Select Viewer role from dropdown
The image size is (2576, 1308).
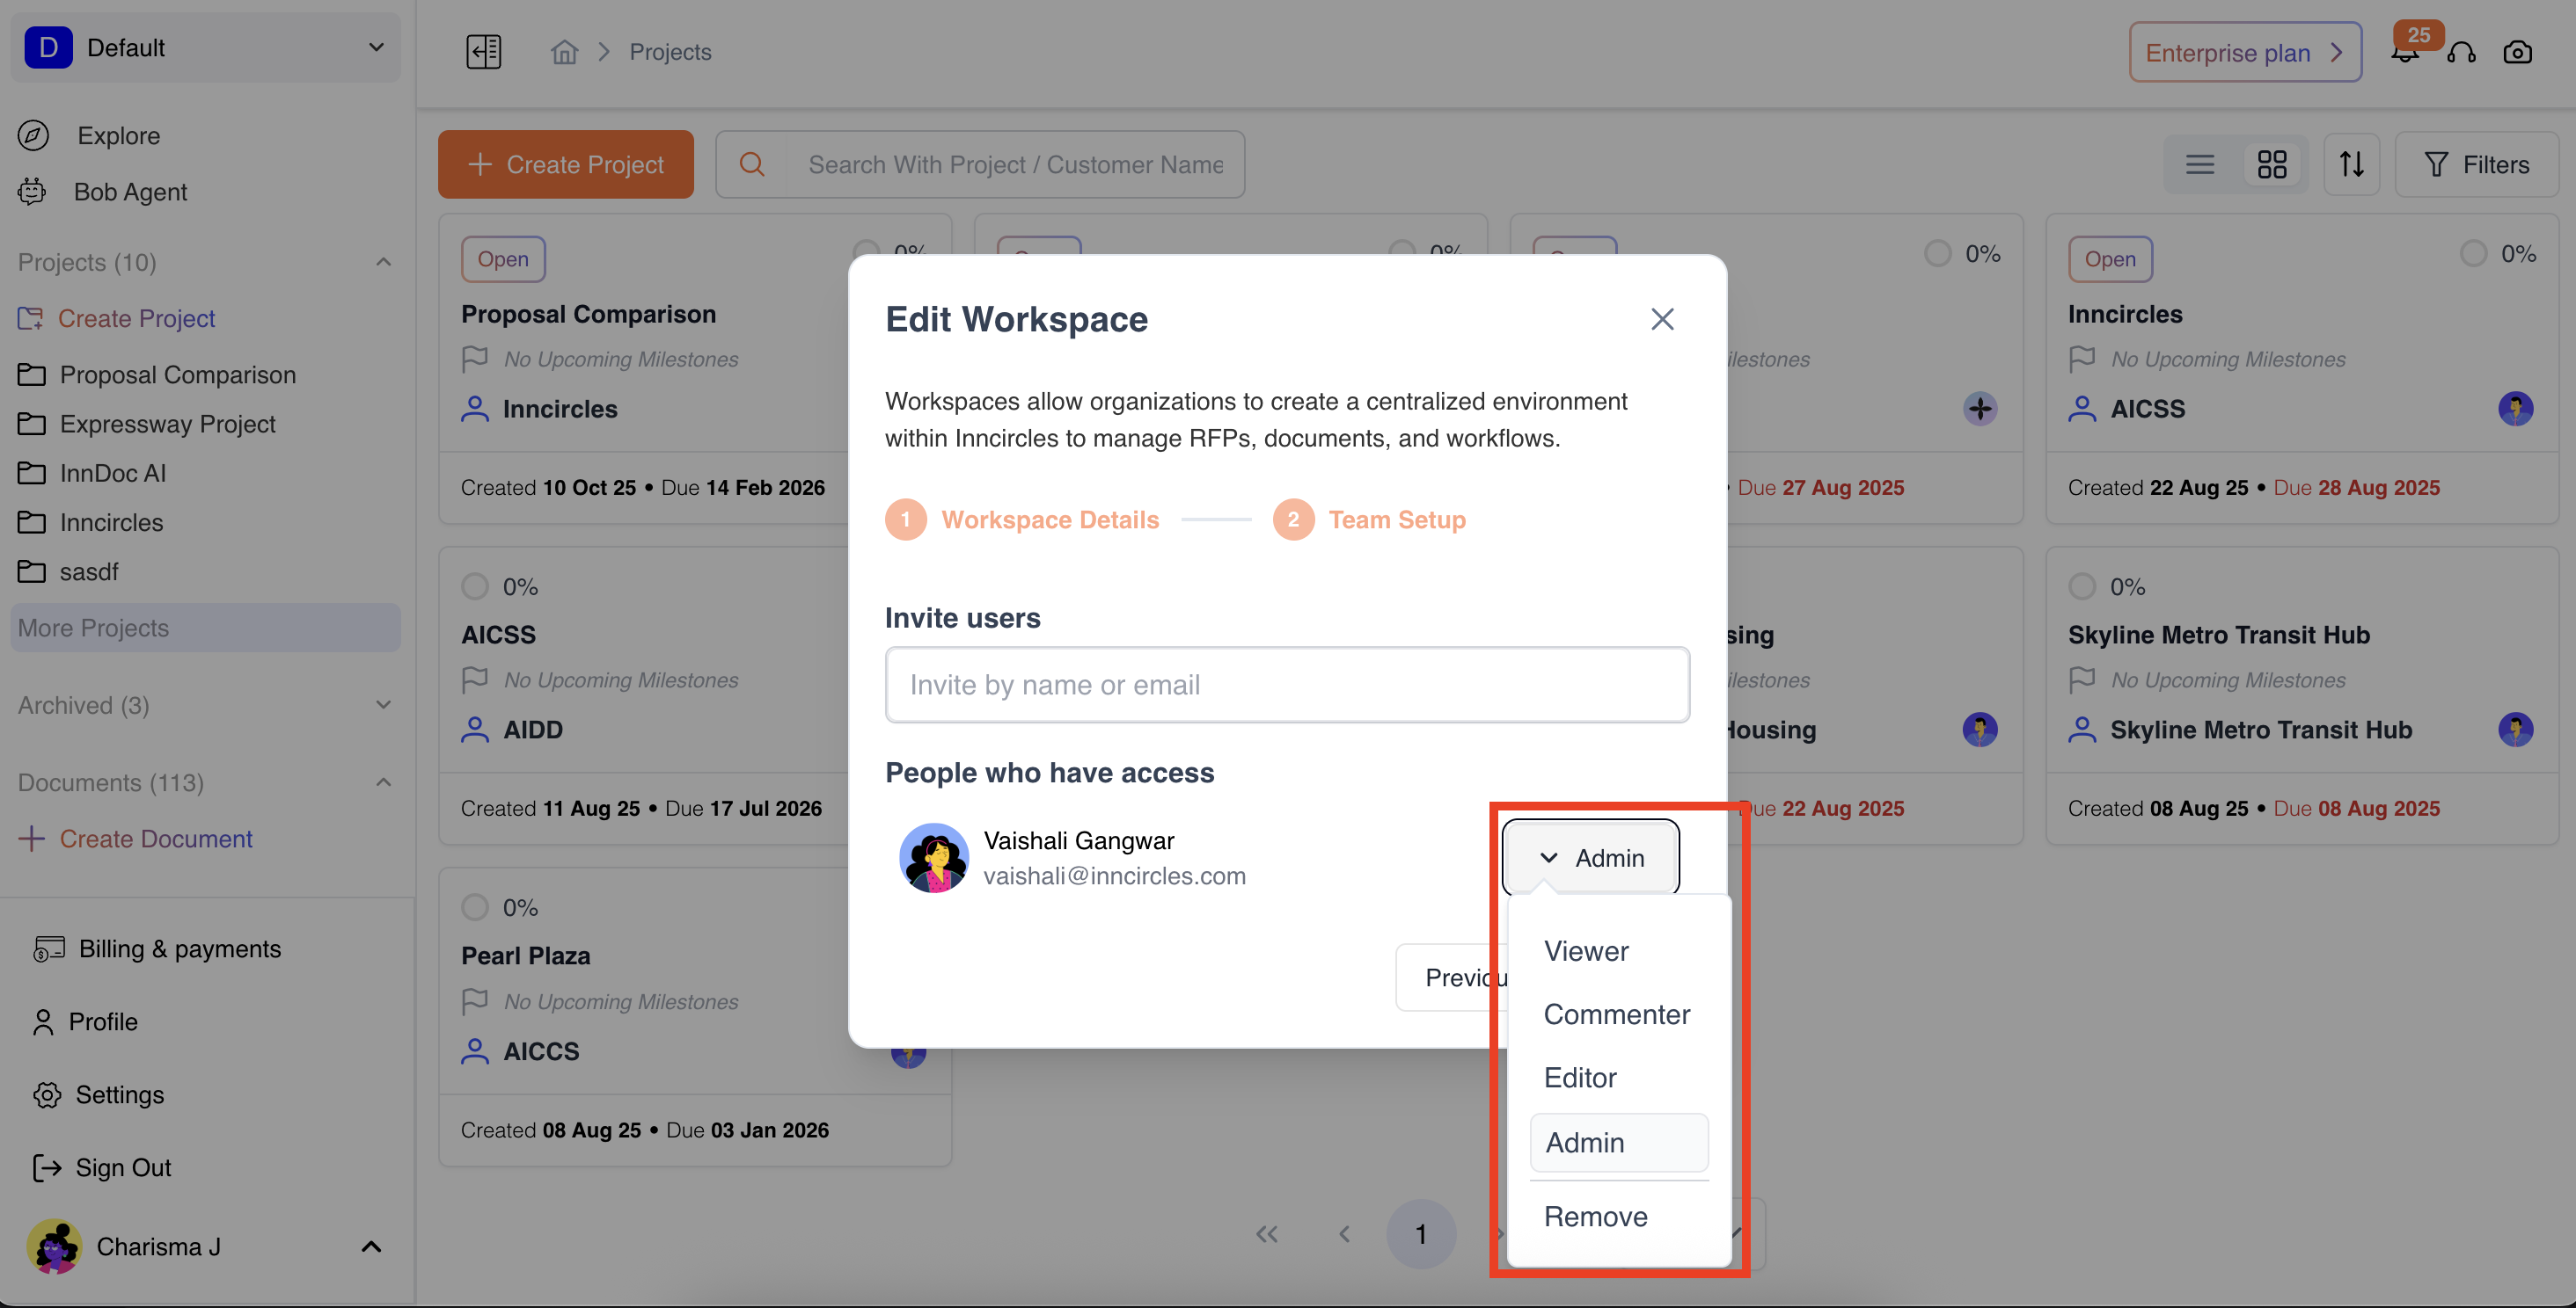coord(1586,951)
